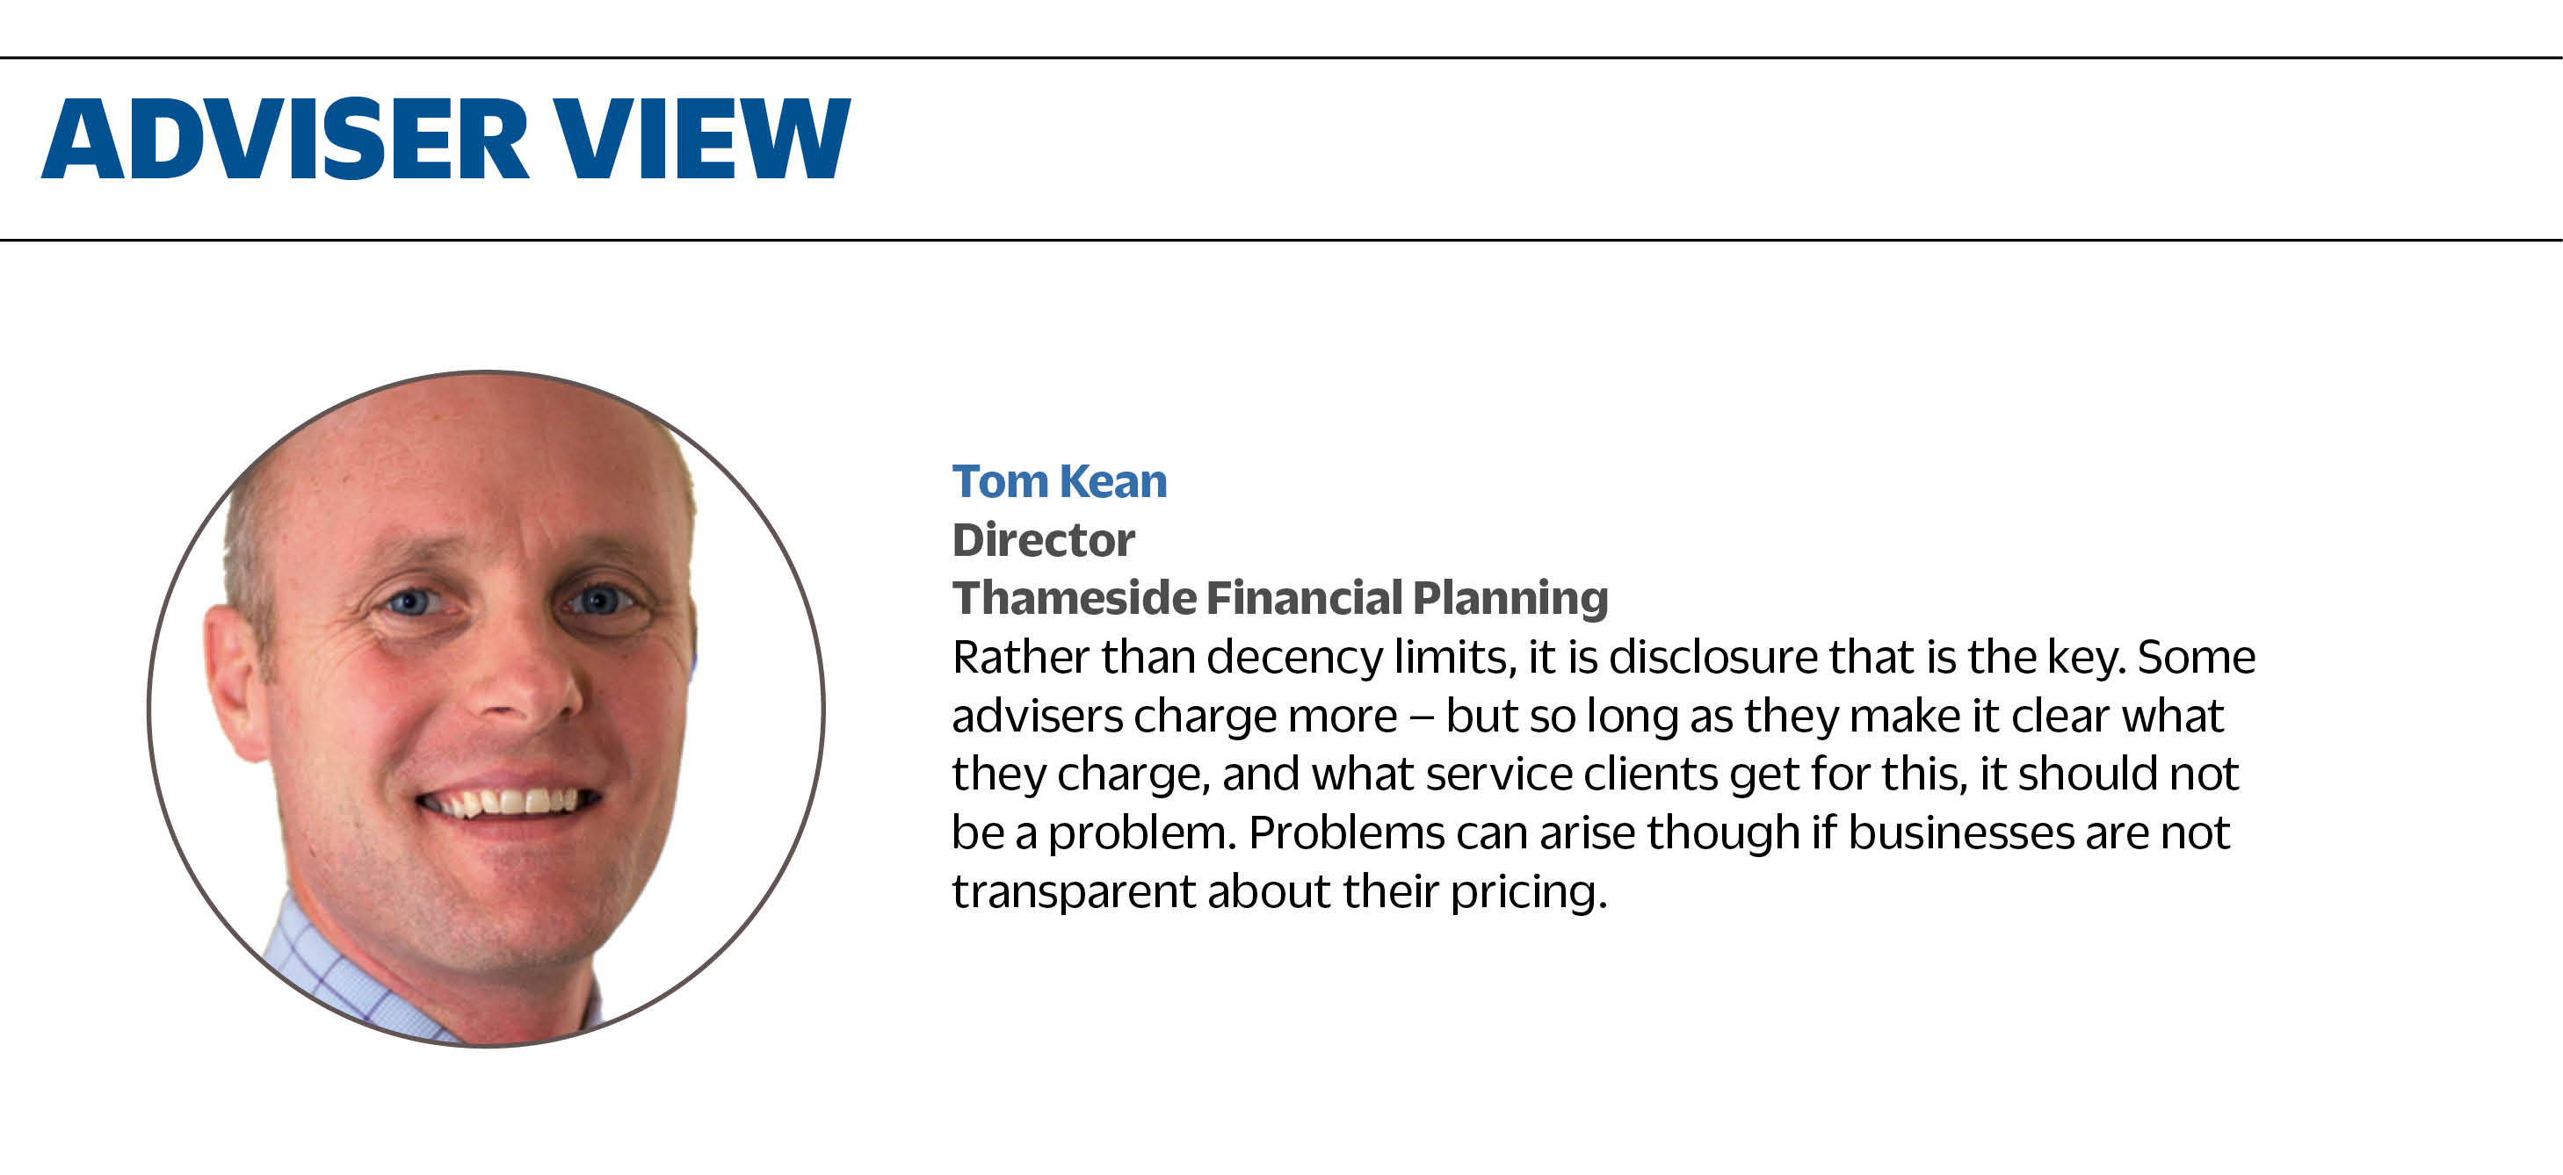
Task: Click the ADVISER VIEW heading
Action: (445, 138)
